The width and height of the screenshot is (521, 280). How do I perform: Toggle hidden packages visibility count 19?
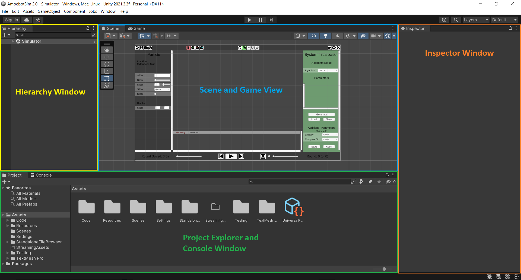coord(391,182)
